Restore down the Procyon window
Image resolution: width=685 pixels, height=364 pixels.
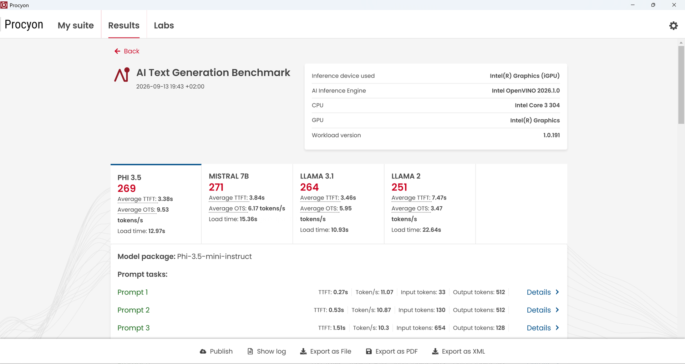coord(653,5)
